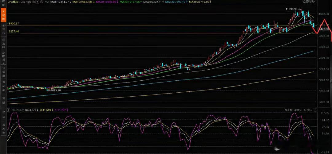Click the MA30:10157.66 value

pyautogui.click(x=129, y=2)
